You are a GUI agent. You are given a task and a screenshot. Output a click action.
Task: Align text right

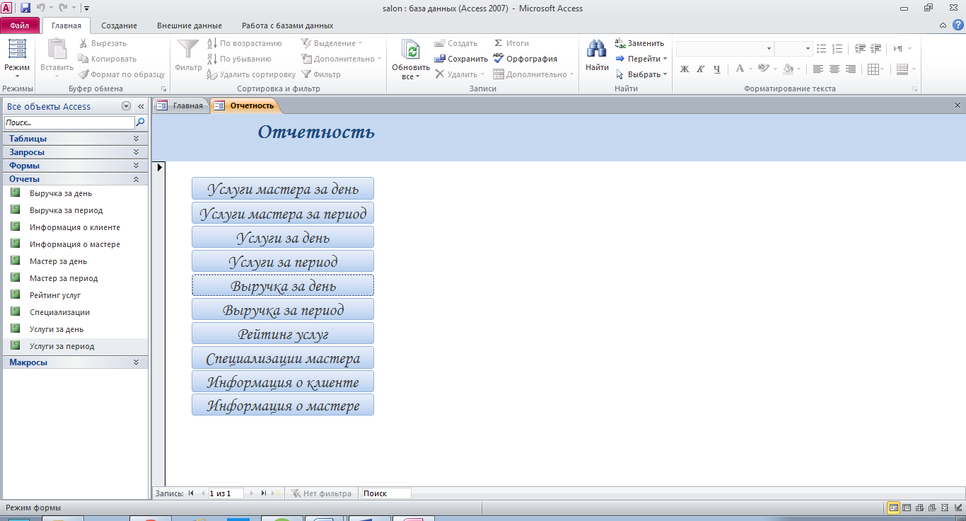point(851,69)
